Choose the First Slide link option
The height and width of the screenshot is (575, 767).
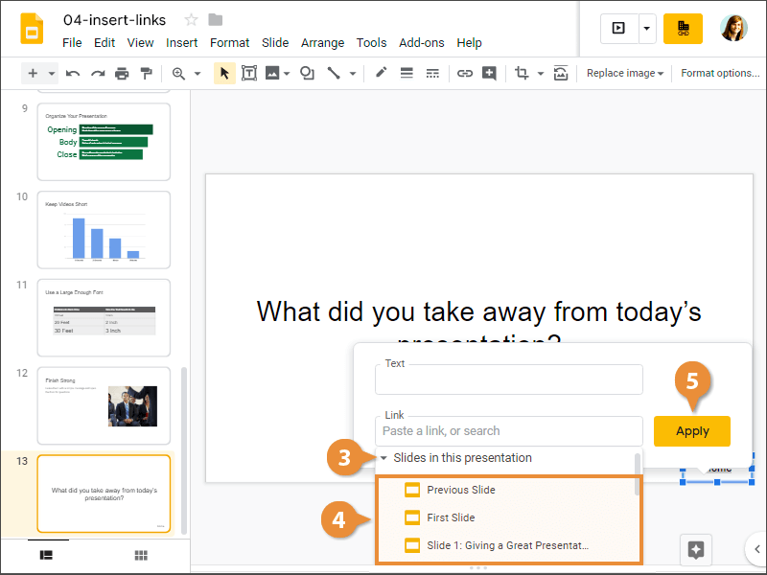point(451,517)
